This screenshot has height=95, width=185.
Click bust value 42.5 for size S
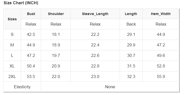click(31, 35)
